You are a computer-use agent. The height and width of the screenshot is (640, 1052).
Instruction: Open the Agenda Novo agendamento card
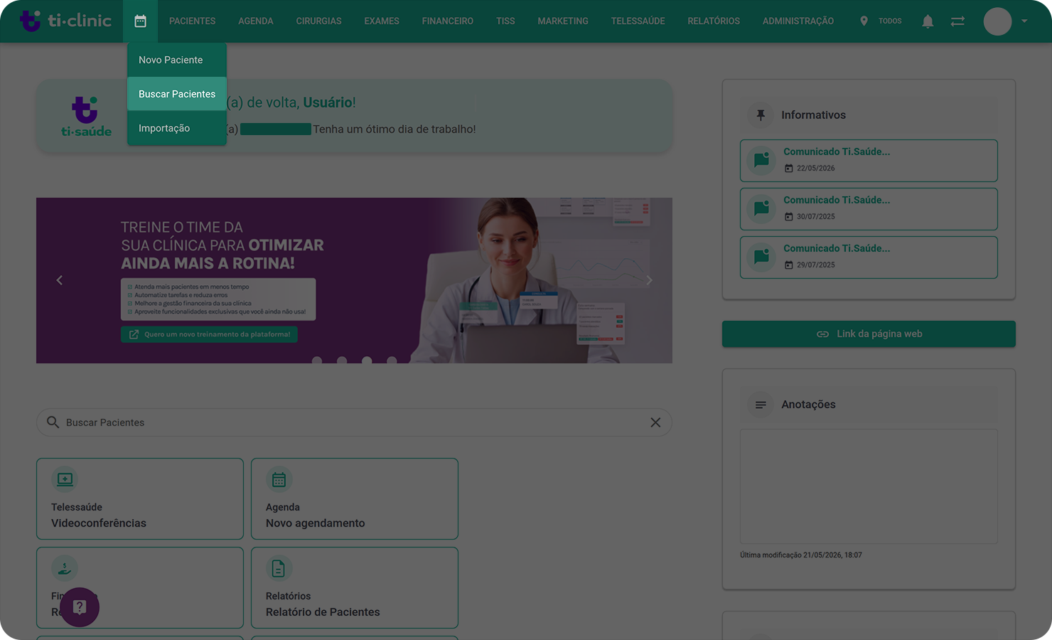(x=355, y=498)
